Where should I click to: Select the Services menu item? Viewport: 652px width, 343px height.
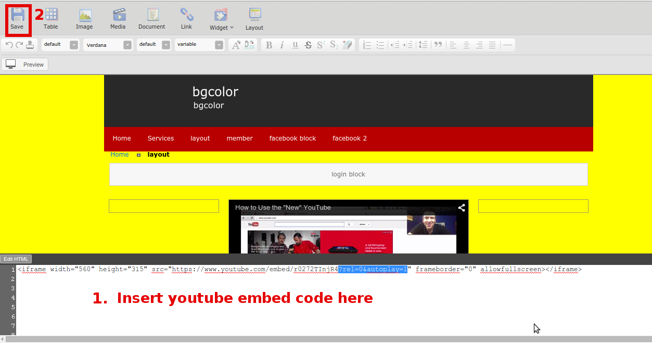[161, 138]
